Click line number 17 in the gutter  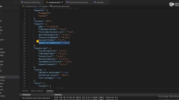pyautogui.click(x=24, y=43)
